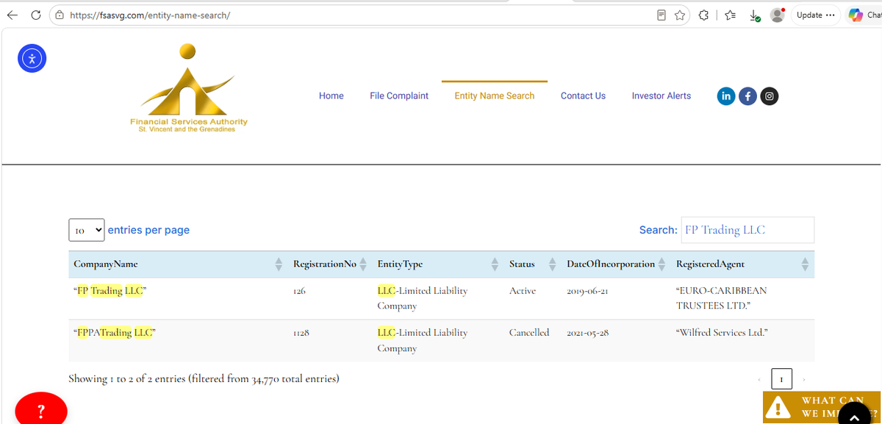Show the browser downloads panel

pyautogui.click(x=755, y=15)
